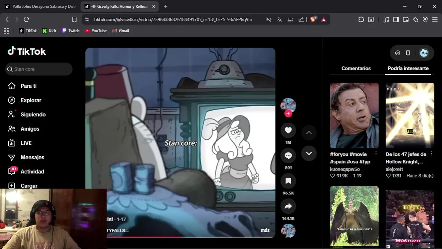Open the Brave Shields lion icon
This screenshot has width=442, height=249.
click(313, 20)
